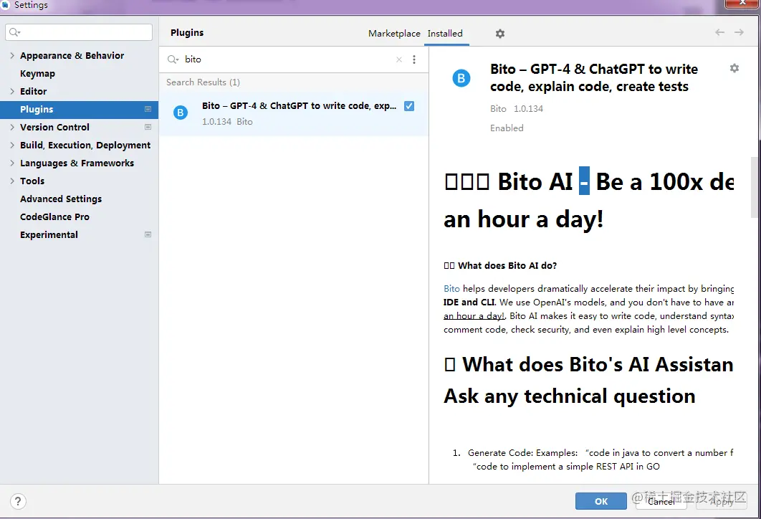Click the 'Bito 1.0.134' detail version text
This screenshot has width=761, height=519.
(517, 109)
